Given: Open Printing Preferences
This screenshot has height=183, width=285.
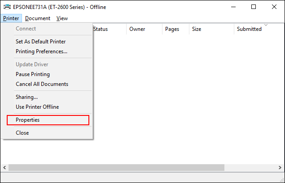Looking at the screenshot, I should pyautogui.click(x=41, y=51).
